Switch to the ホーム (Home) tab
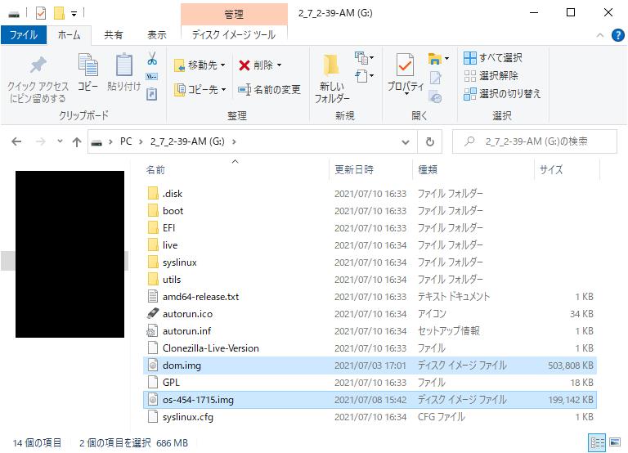Image resolution: width=628 pixels, height=453 pixels. point(69,35)
